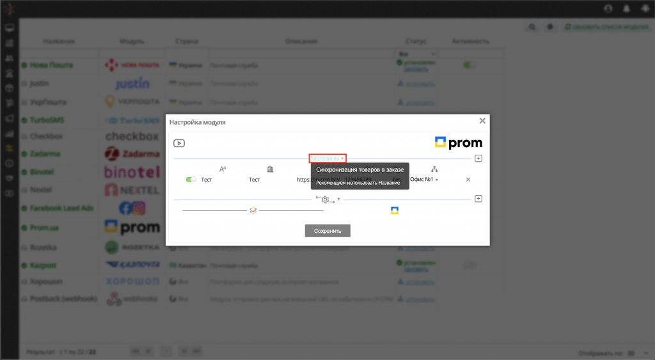
Task: Click the org-tree office column icon
Action: [434, 169]
